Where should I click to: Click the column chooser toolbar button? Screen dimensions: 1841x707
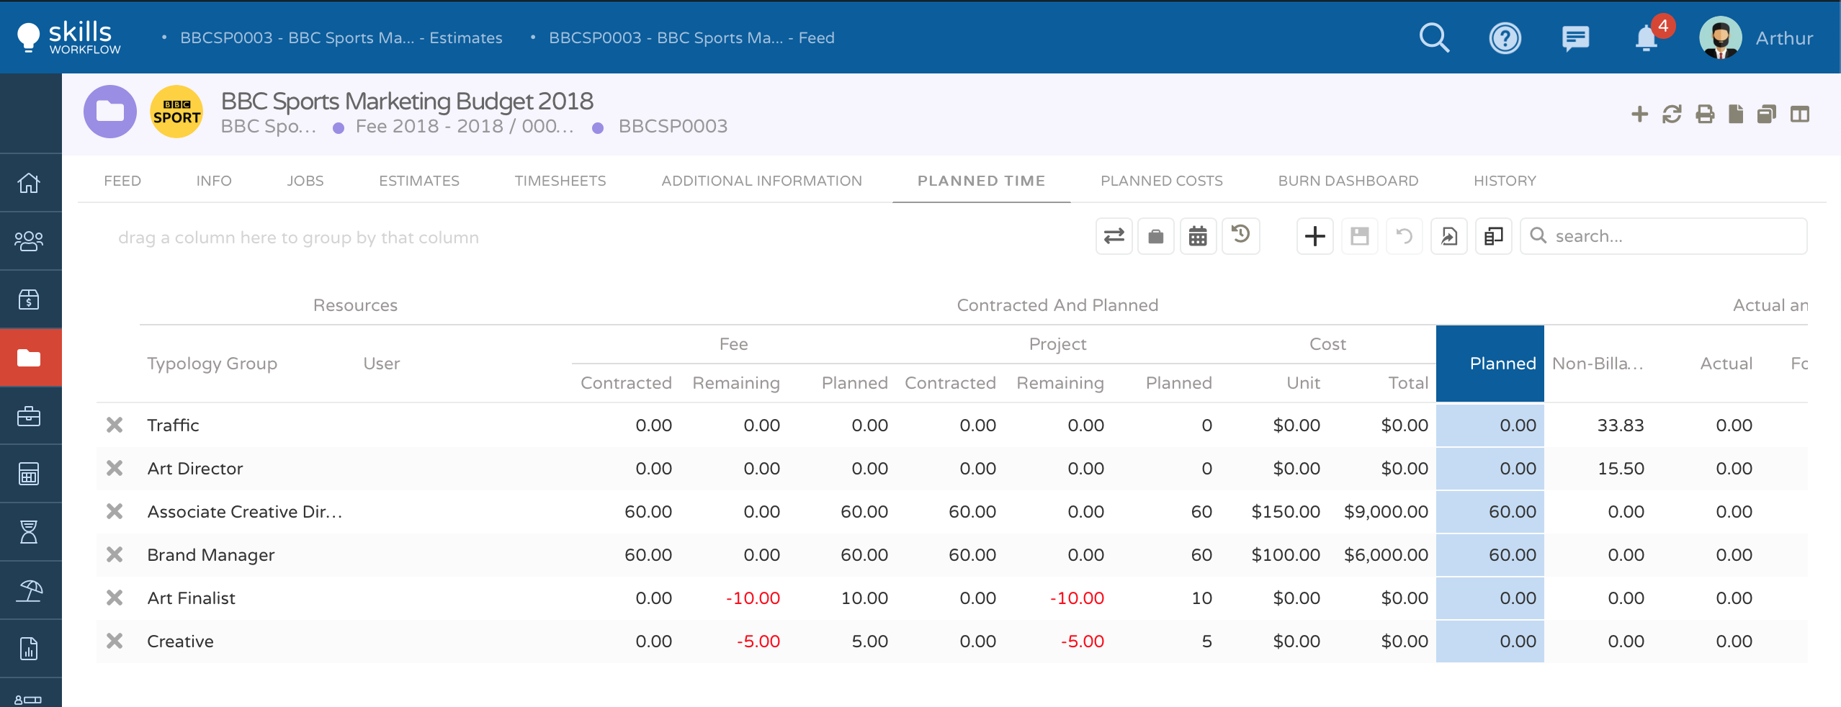tap(1494, 236)
